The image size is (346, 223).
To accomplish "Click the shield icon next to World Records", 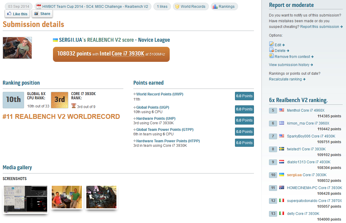I will tap(177, 7).
